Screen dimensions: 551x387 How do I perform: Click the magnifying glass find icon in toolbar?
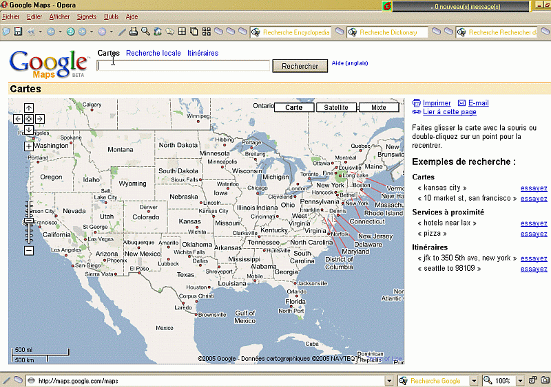coord(145,32)
